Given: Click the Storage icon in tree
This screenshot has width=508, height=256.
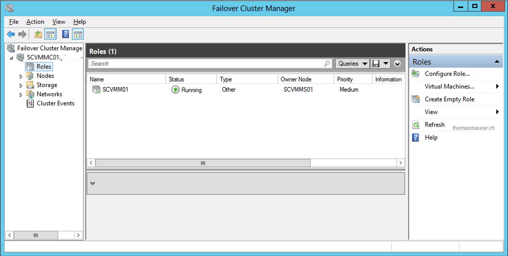Looking at the screenshot, I should [30, 85].
